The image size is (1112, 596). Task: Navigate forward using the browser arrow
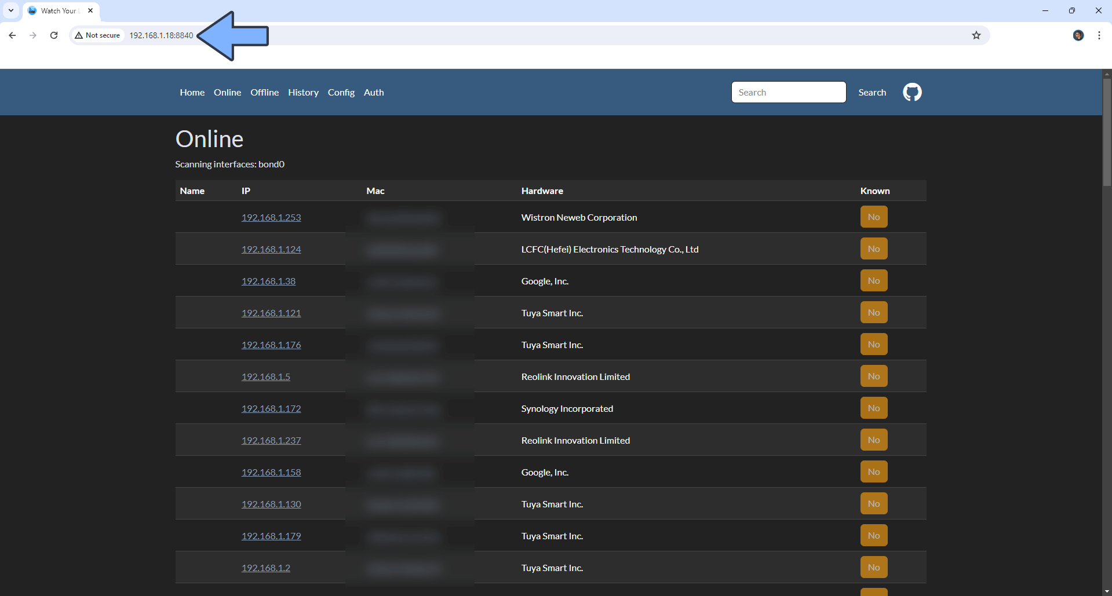coord(33,35)
